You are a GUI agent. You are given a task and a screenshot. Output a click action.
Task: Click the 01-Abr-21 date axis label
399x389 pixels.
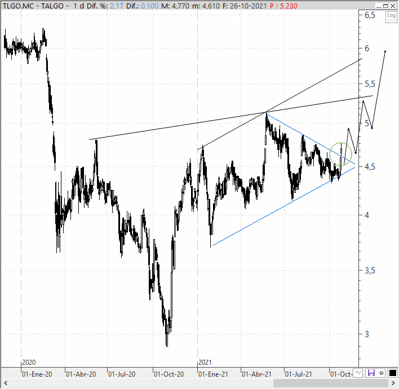tap(256, 374)
